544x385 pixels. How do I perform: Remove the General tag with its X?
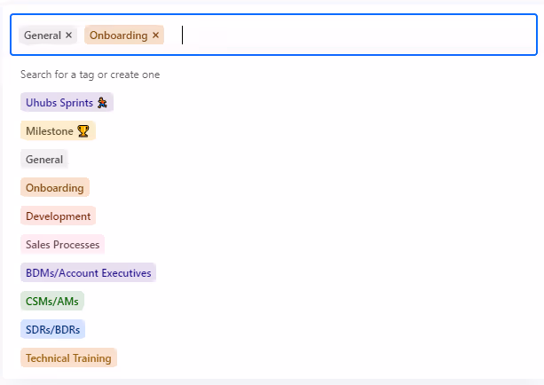coord(68,35)
